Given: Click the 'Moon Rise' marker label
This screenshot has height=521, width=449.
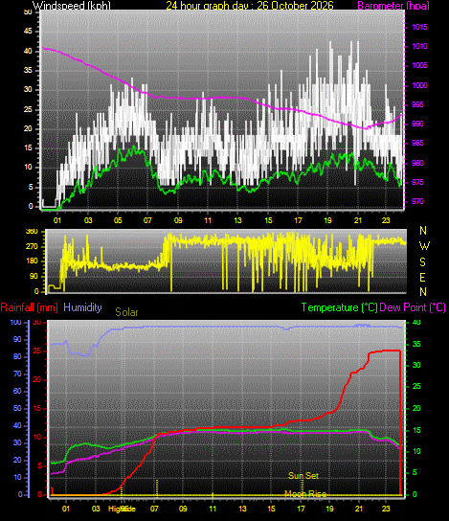Looking at the screenshot, I should point(305,494).
